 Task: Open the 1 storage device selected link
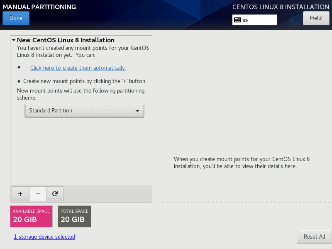44,237
